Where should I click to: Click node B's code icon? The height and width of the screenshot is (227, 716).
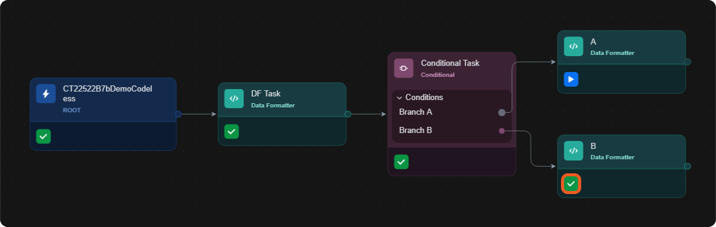[573, 151]
